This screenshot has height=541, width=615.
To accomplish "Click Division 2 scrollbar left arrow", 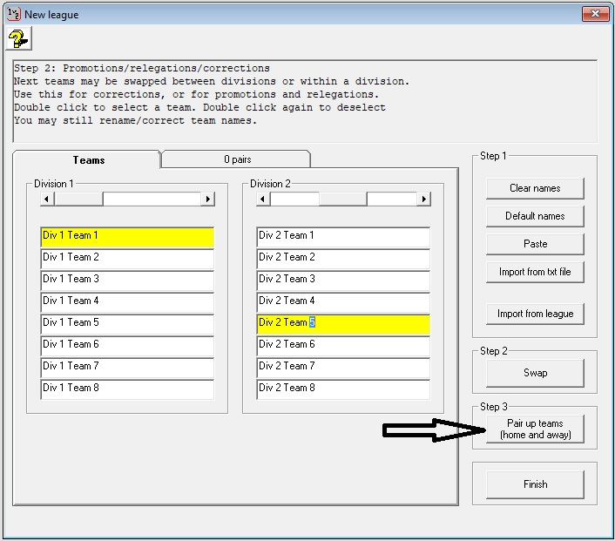I will click(x=263, y=199).
